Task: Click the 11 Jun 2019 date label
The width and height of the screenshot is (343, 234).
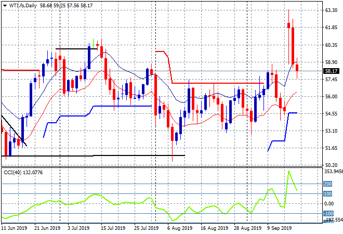Action: coord(14,228)
